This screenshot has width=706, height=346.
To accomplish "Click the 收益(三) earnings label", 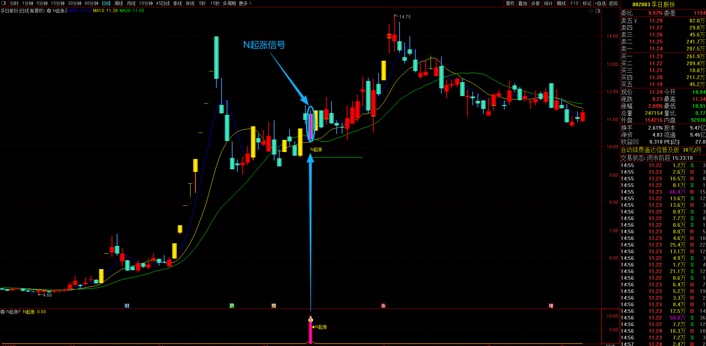I will tap(630, 142).
